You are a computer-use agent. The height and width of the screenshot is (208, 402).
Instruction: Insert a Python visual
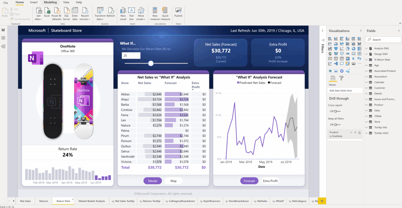(359, 59)
